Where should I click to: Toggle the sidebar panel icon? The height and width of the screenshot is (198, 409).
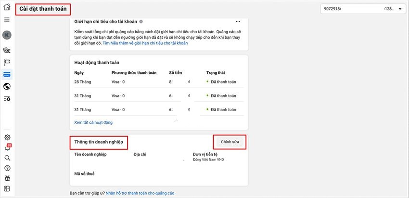(x=7, y=189)
